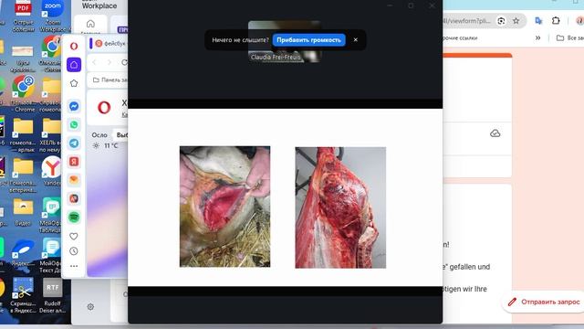Open the Yandex browser desktop shortcut
This screenshot has width=584, height=329.
(x=52, y=171)
